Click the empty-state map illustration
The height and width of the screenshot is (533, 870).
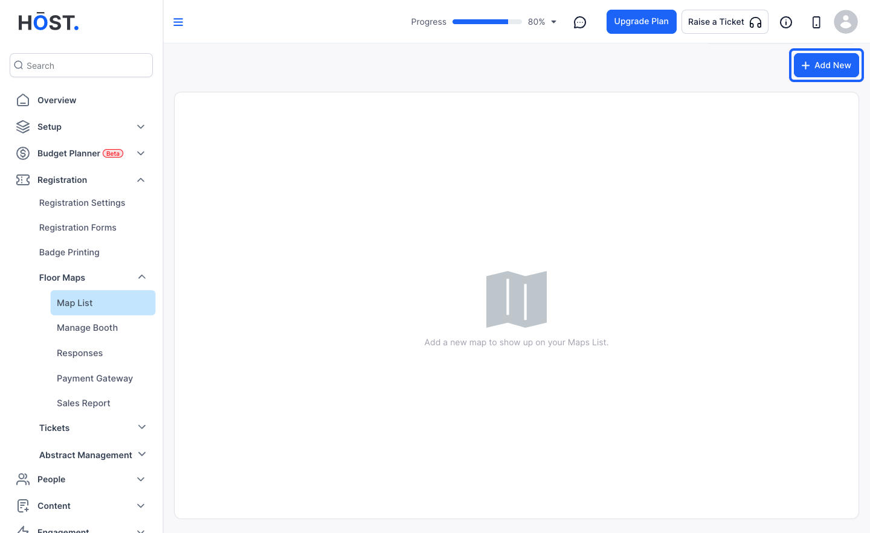pos(517,299)
